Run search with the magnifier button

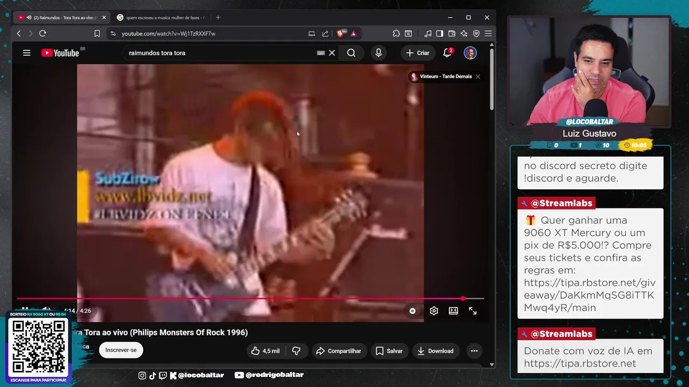351,53
